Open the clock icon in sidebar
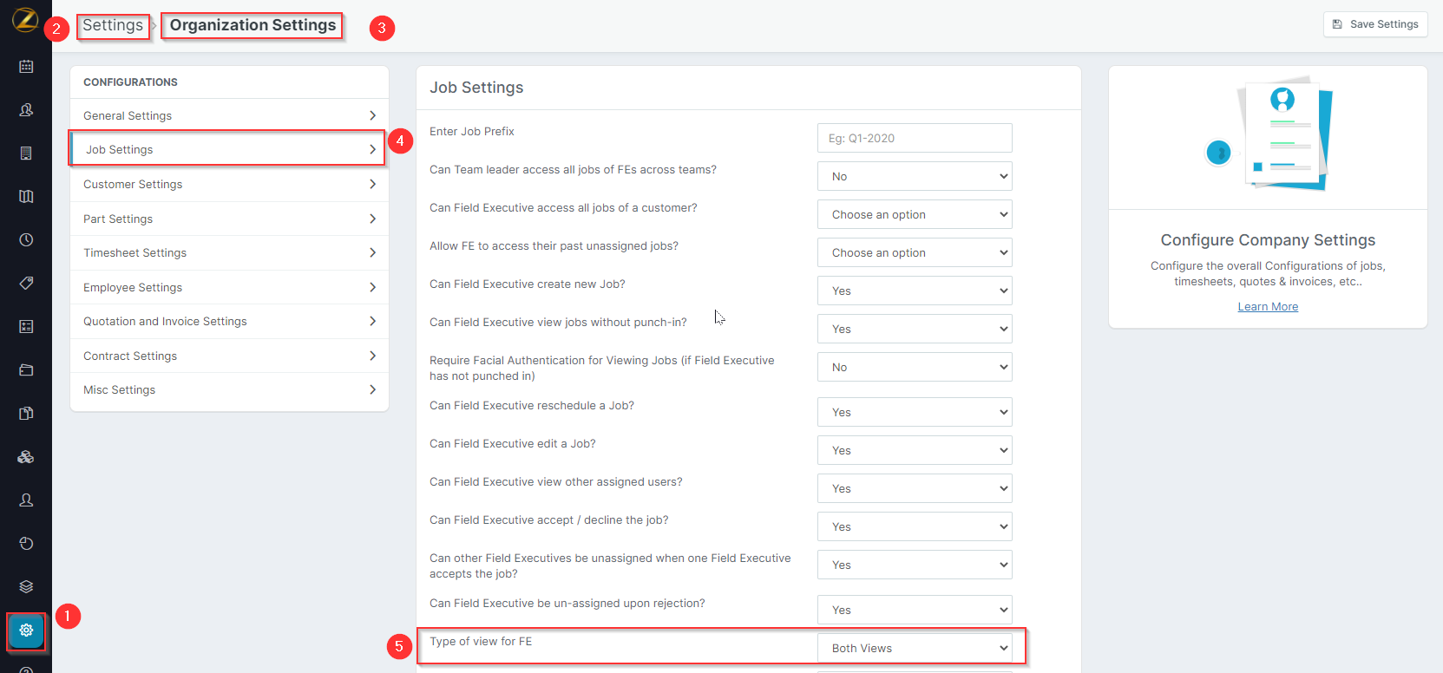This screenshot has width=1443, height=673. click(26, 240)
